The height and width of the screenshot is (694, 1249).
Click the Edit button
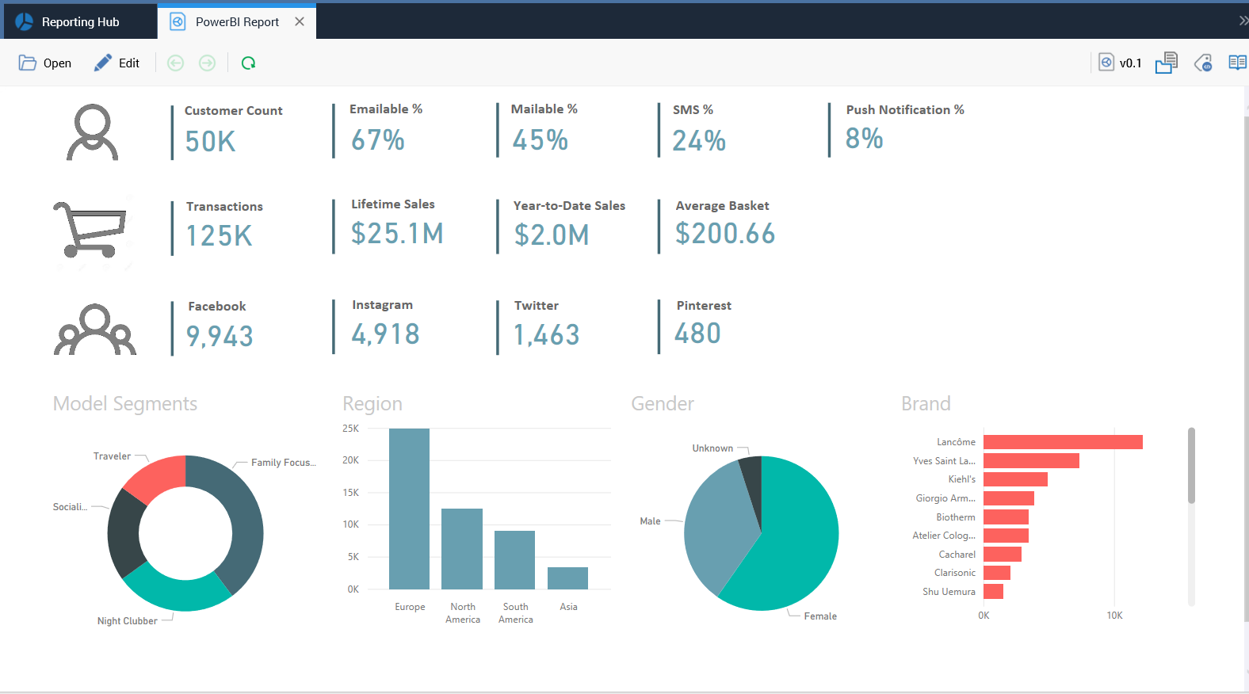[x=116, y=63]
